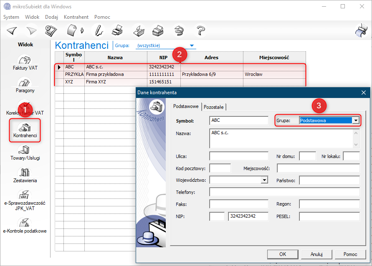Expand the Województwo dropdown
Screen dimensions: 372x266
click(x=264, y=180)
